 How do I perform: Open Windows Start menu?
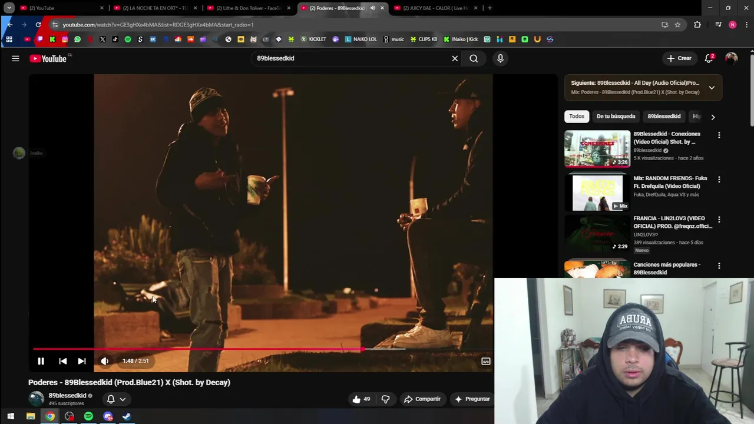11,416
